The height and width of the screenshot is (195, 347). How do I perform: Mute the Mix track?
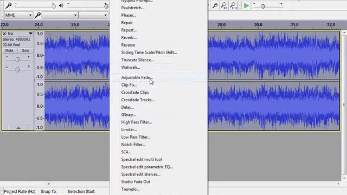click(9, 50)
